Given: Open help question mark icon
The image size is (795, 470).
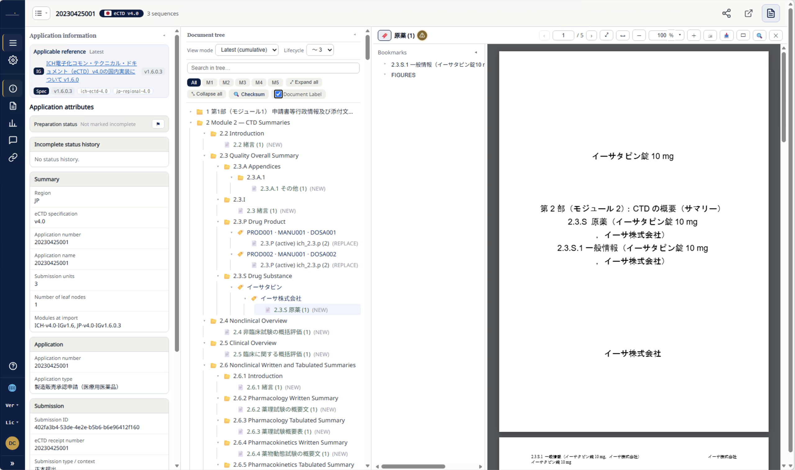Looking at the screenshot, I should tap(13, 366).
